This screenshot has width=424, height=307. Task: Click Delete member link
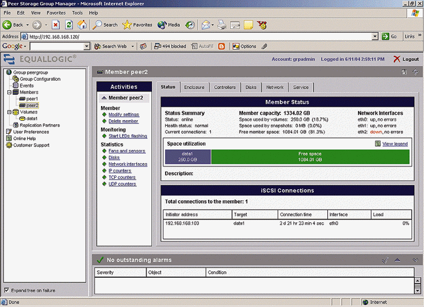click(x=123, y=121)
